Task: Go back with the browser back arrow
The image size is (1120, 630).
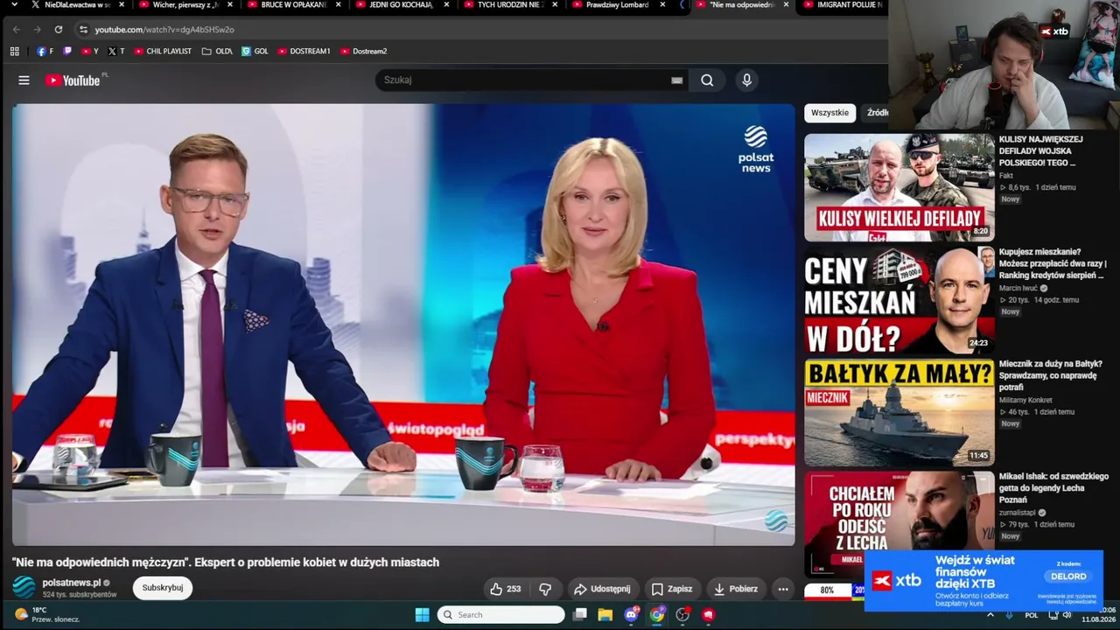Action: tap(17, 30)
